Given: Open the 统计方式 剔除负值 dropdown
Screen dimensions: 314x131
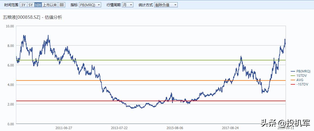Looking at the screenshot, I should 166,5.
